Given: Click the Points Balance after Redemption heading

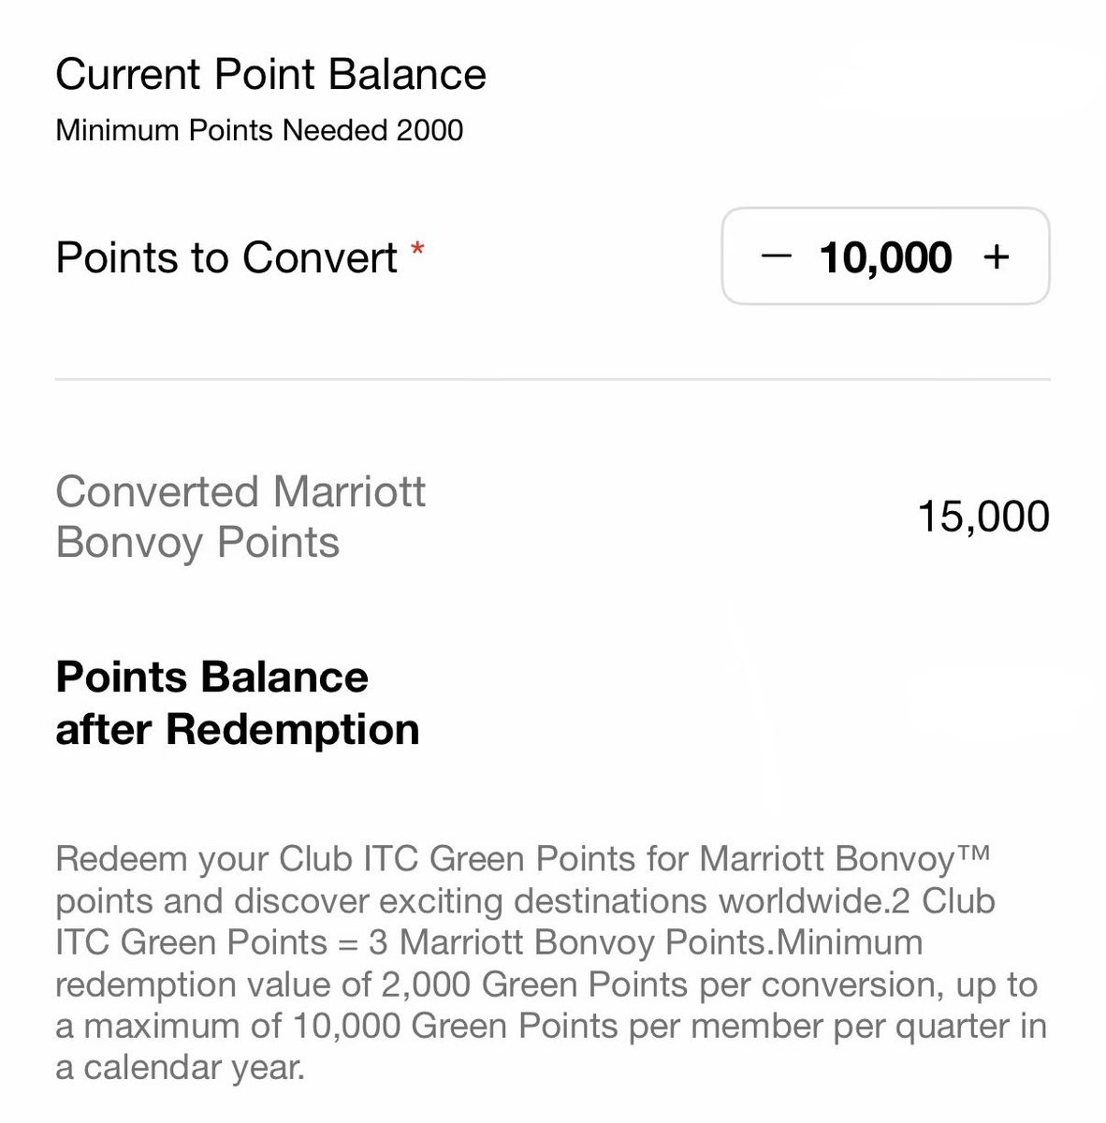Looking at the screenshot, I should [x=238, y=703].
